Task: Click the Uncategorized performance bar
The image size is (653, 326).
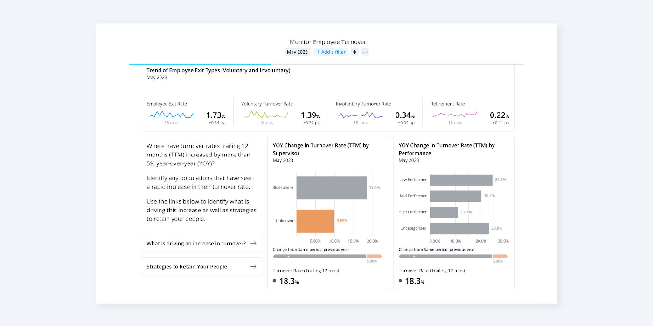Action: pyautogui.click(x=459, y=229)
